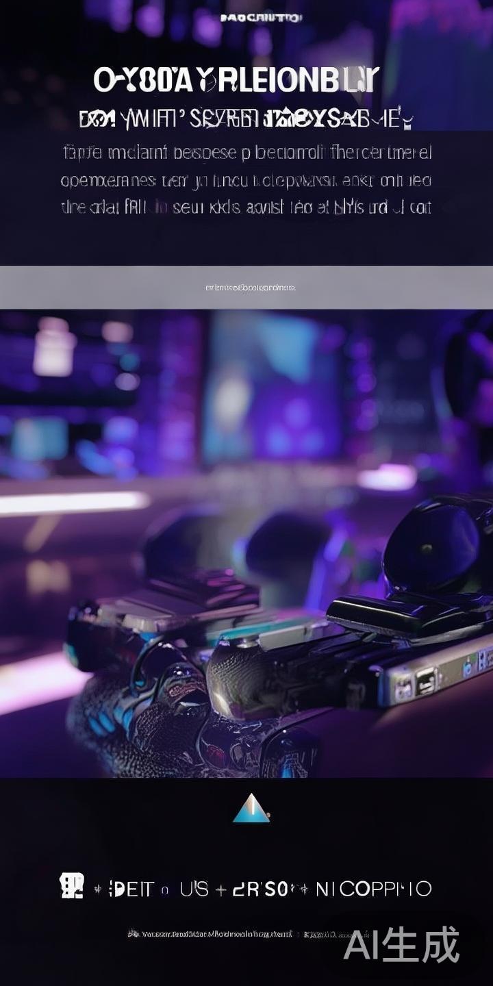Click the blue triangle logo
Screen dimensions: 493x986
tap(251, 809)
